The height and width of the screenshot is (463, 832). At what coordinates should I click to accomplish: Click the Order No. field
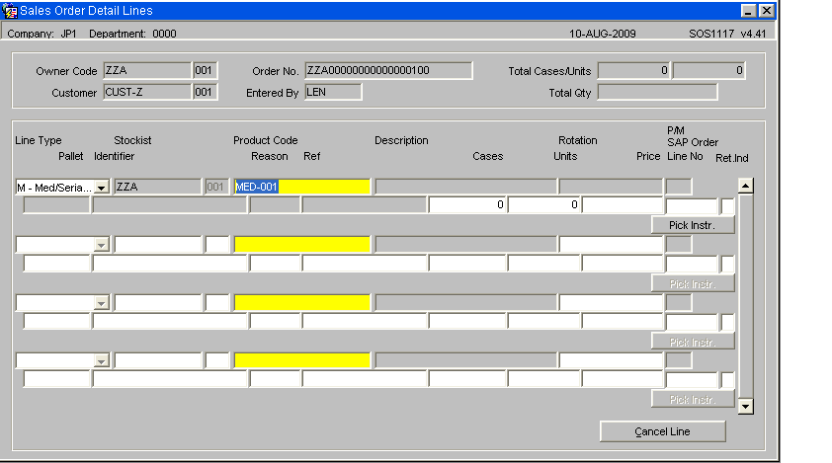pos(388,70)
